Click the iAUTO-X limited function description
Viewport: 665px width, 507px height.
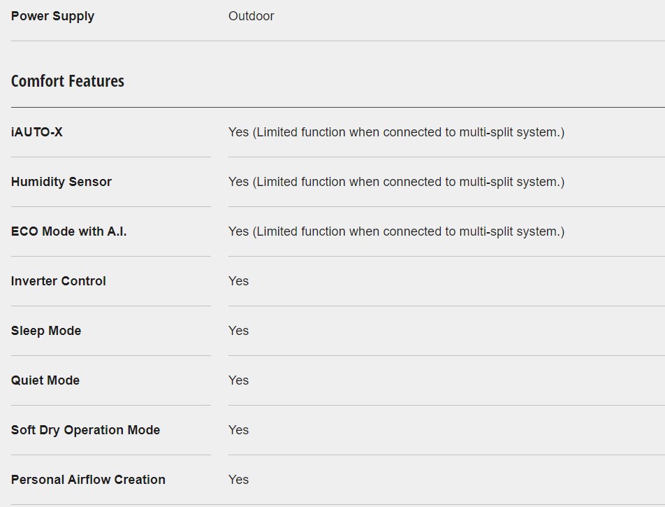click(x=396, y=132)
